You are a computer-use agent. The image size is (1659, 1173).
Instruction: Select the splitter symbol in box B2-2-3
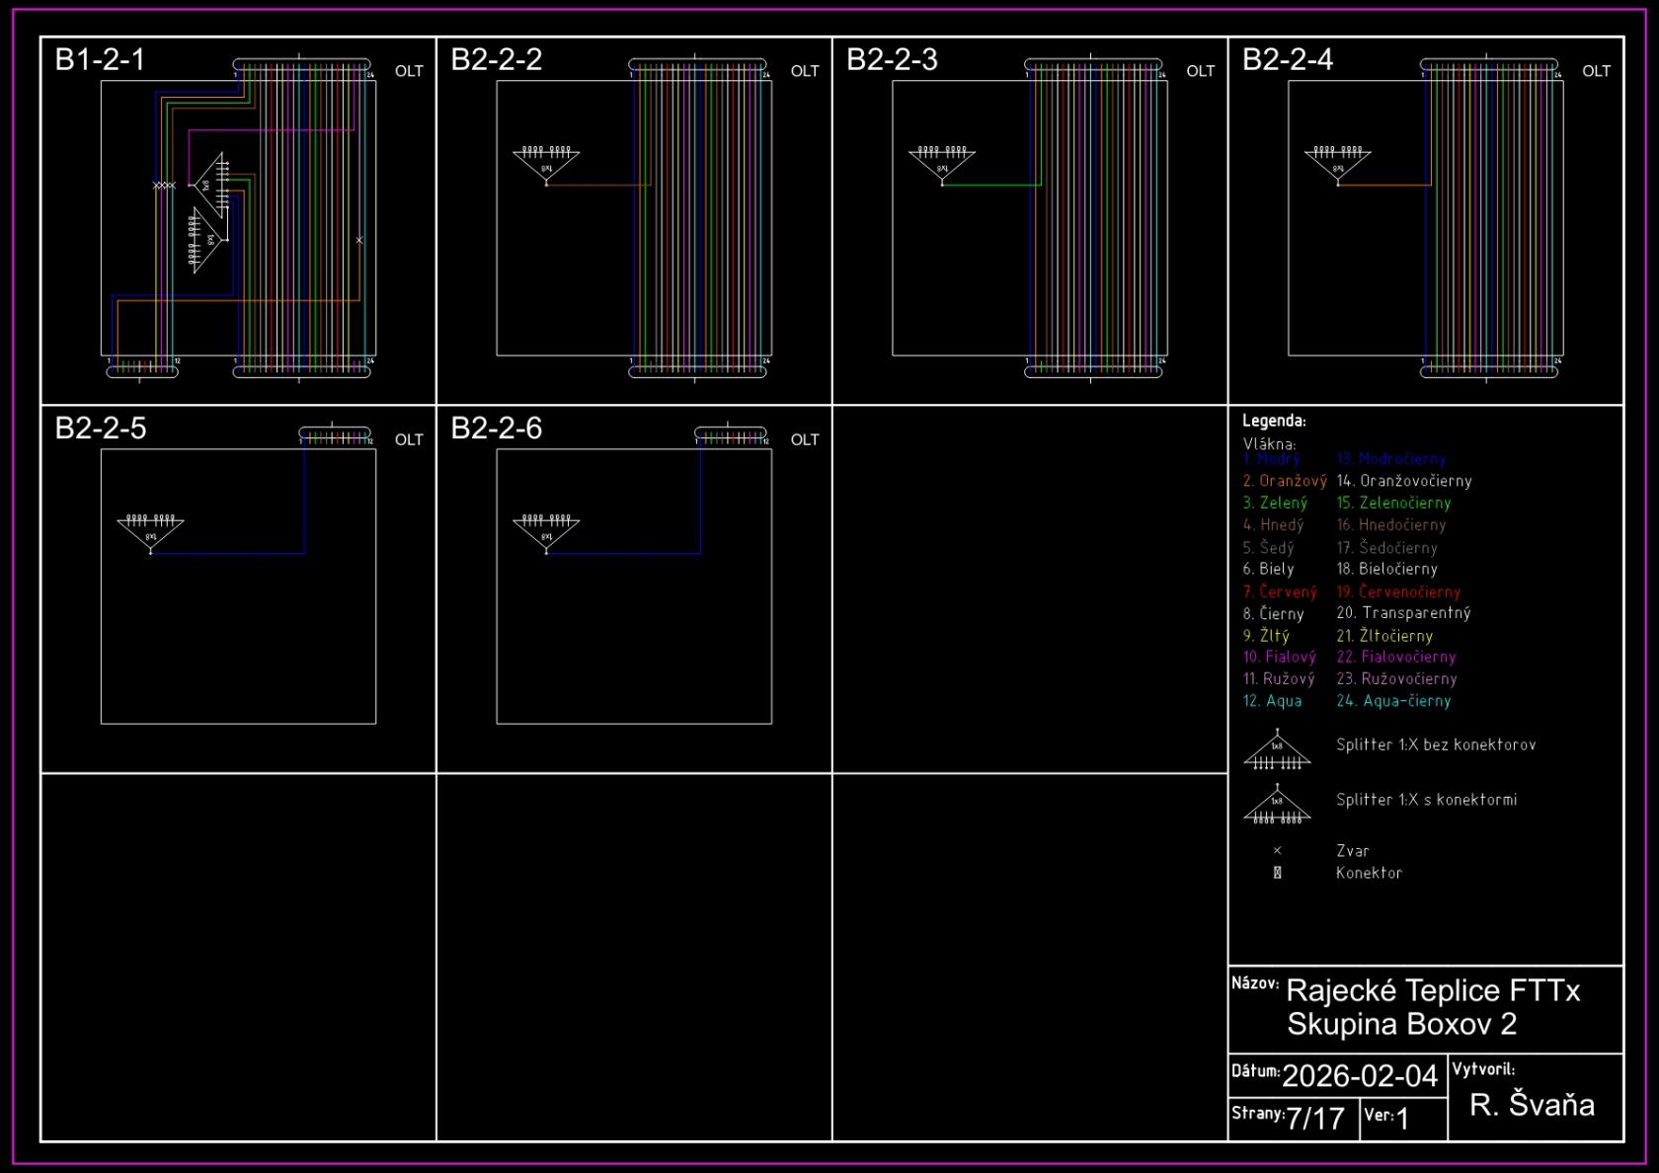[x=942, y=164]
